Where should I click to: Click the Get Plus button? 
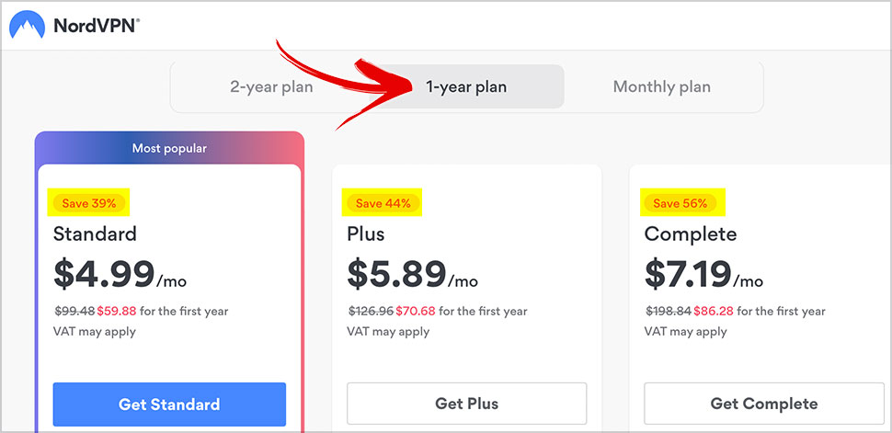(x=466, y=404)
